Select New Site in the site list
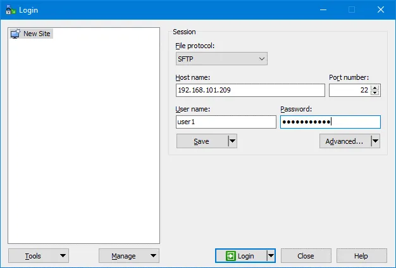This screenshot has width=396, height=268. coord(37,34)
